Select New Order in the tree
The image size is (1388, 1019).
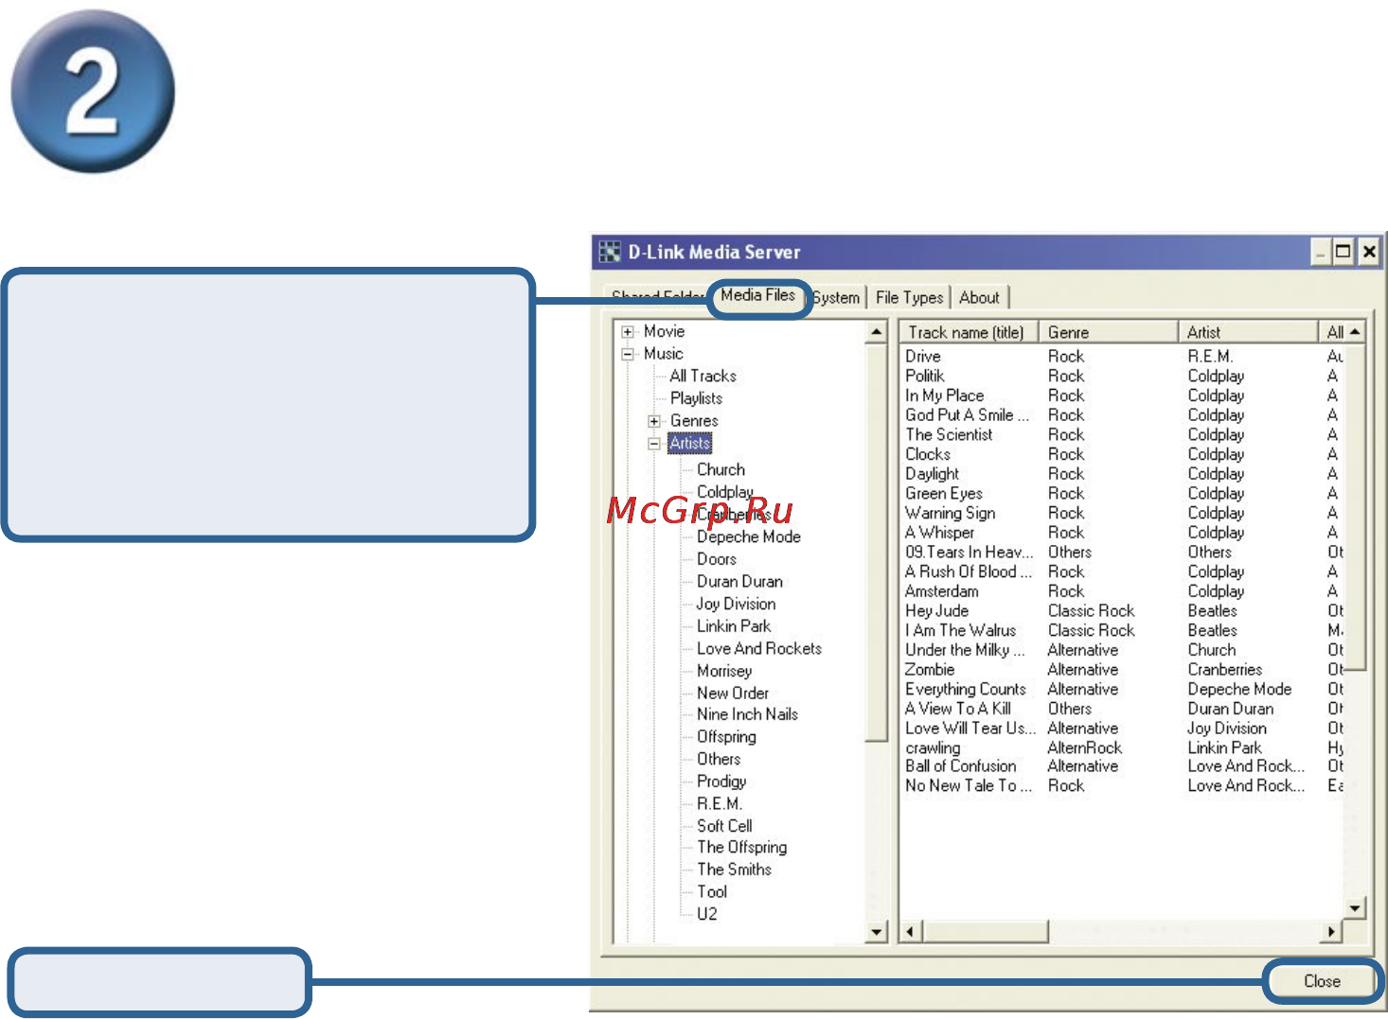(x=732, y=694)
